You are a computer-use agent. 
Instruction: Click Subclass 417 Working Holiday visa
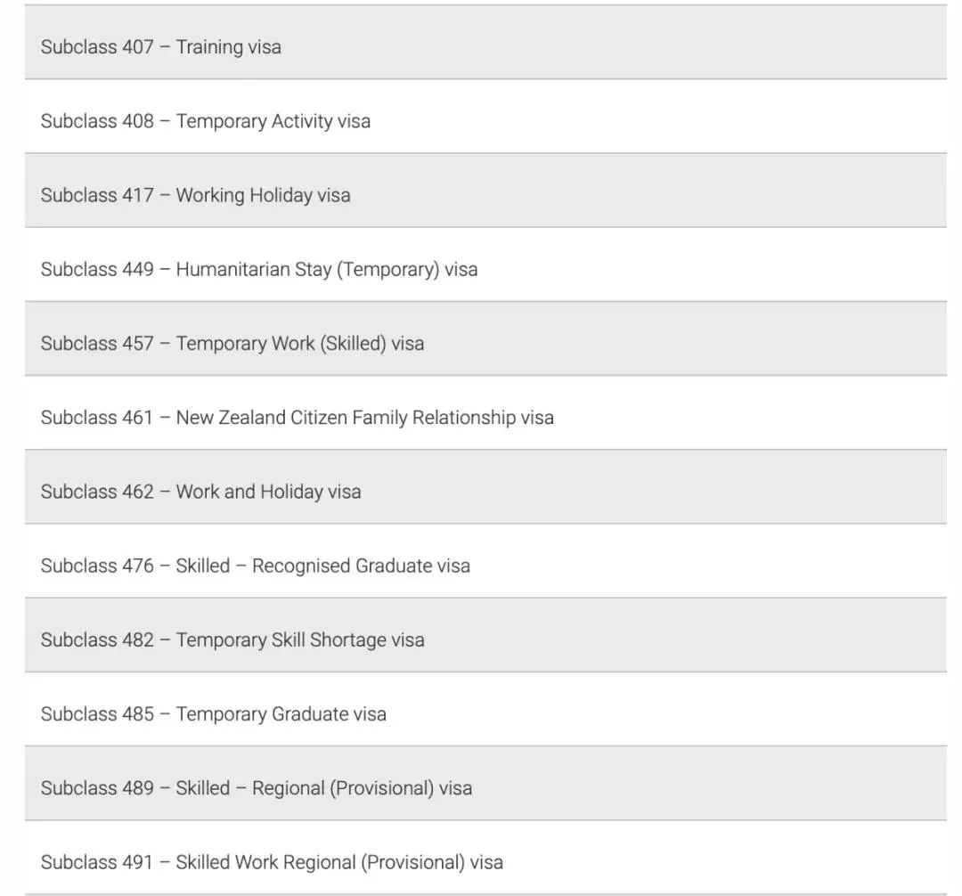tap(485, 191)
